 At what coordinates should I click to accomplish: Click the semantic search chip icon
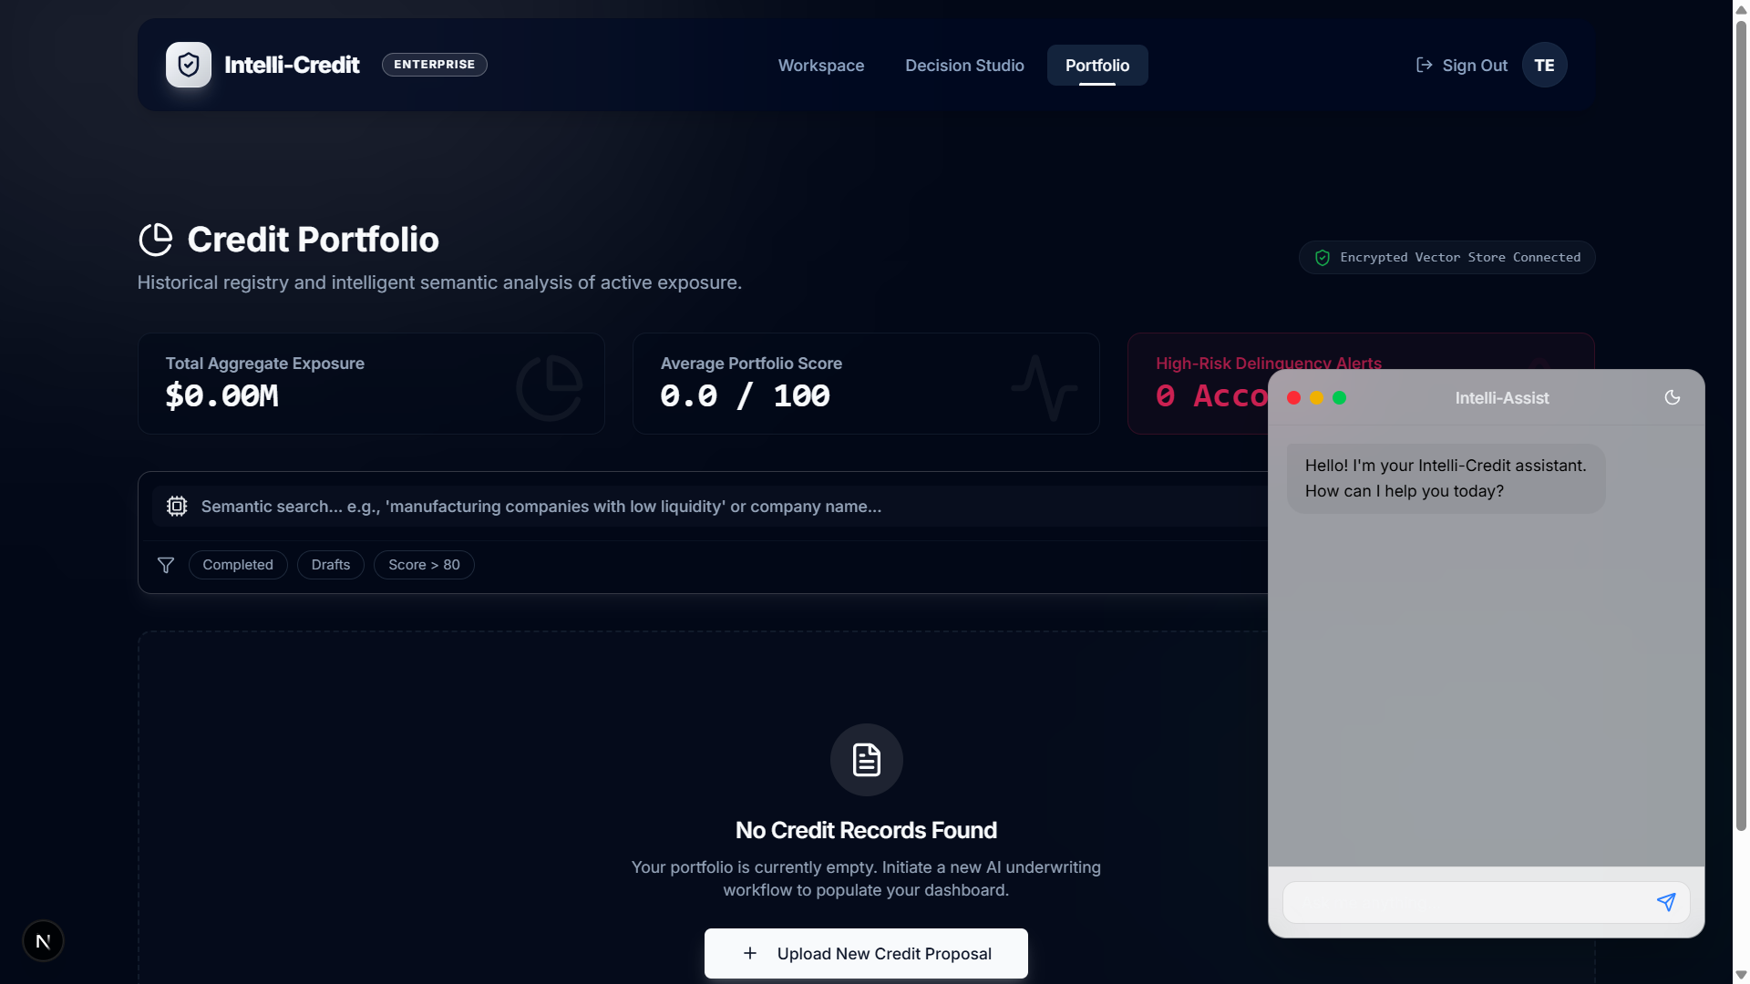tap(177, 507)
